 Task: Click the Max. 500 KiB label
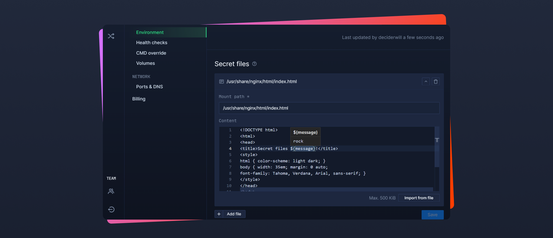click(382, 198)
